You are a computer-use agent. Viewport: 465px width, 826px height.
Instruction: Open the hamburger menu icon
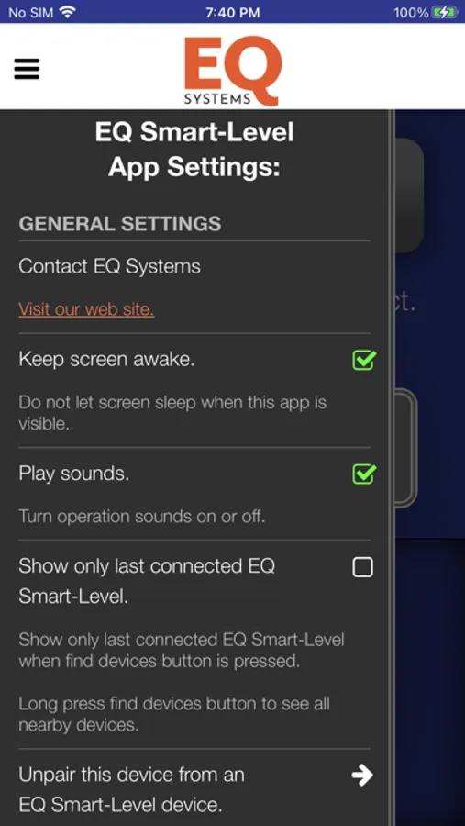pyautogui.click(x=27, y=69)
